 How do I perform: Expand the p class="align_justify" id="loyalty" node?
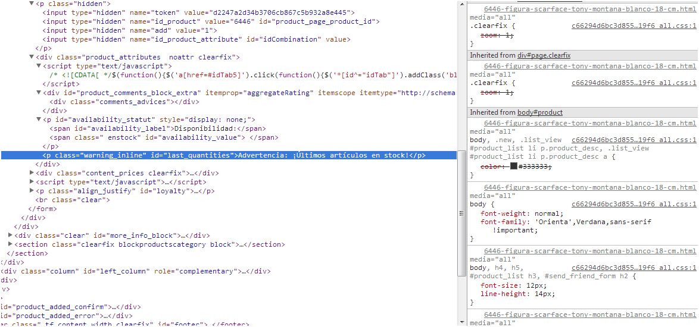coord(32,190)
